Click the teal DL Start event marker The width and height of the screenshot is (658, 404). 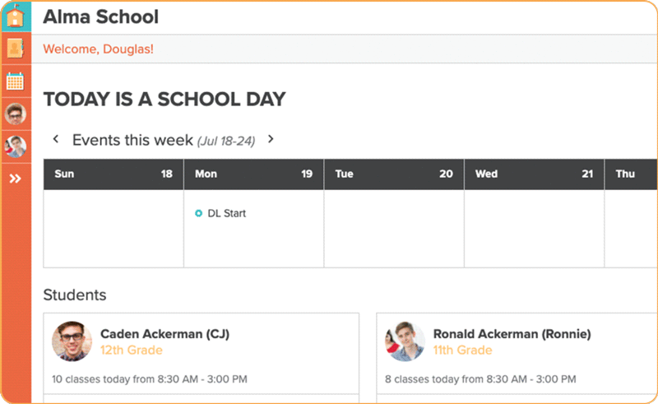(x=198, y=213)
